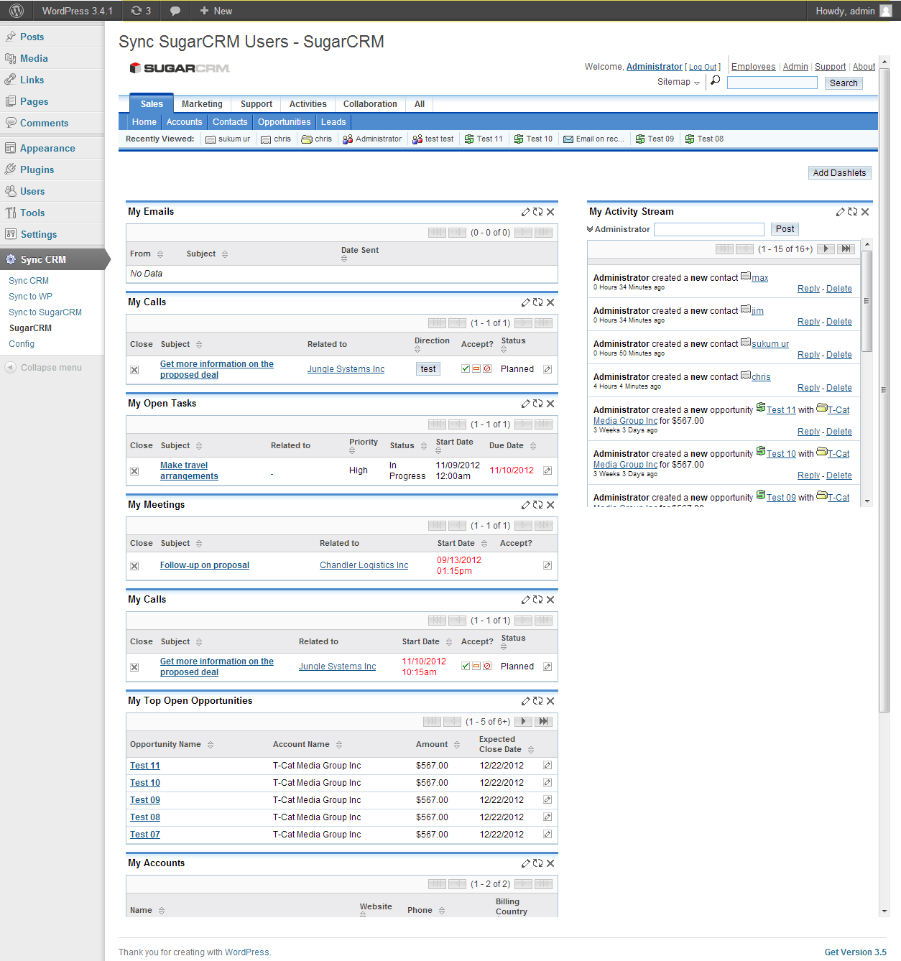
Task: Close the Follow-up on proposal meeting
Action: click(x=134, y=566)
